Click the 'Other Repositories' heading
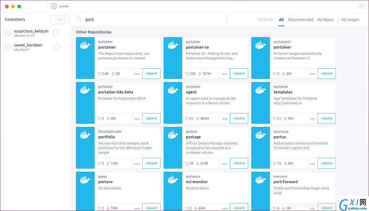The width and height of the screenshot is (369, 211). coord(94,32)
